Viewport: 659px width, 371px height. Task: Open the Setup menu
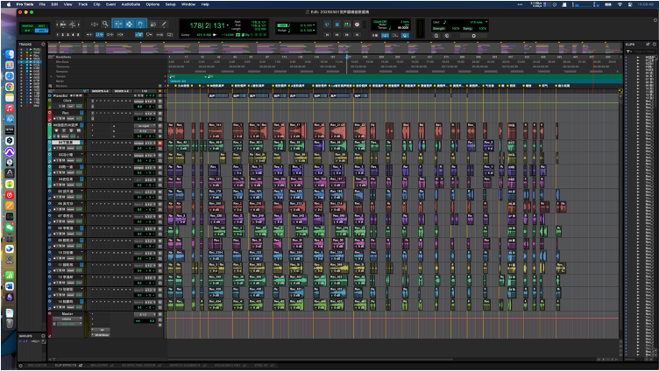(x=170, y=3)
